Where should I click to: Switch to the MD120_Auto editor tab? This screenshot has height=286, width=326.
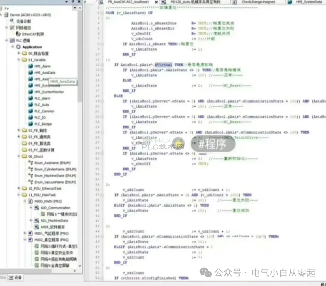[x=193, y=2]
